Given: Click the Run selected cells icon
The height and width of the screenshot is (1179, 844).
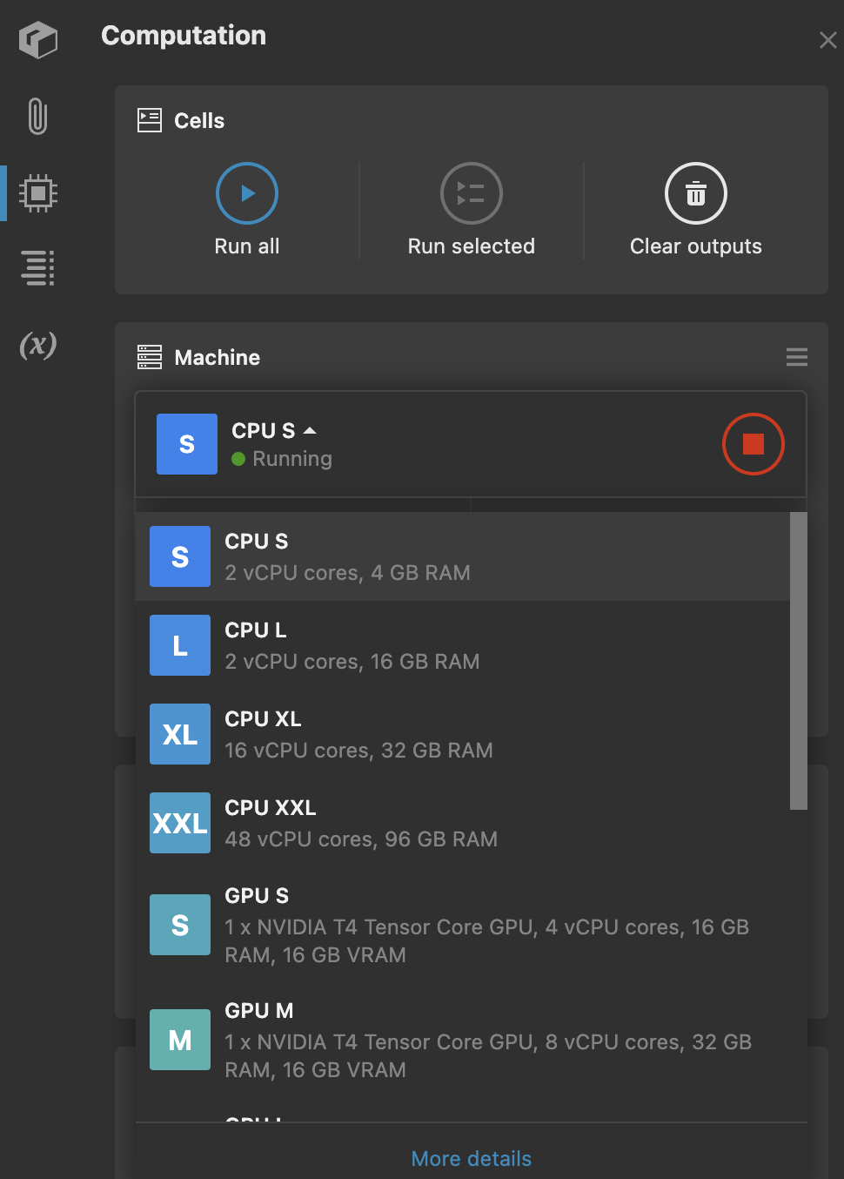Looking at the screenshot, I should tap(471, 193).
